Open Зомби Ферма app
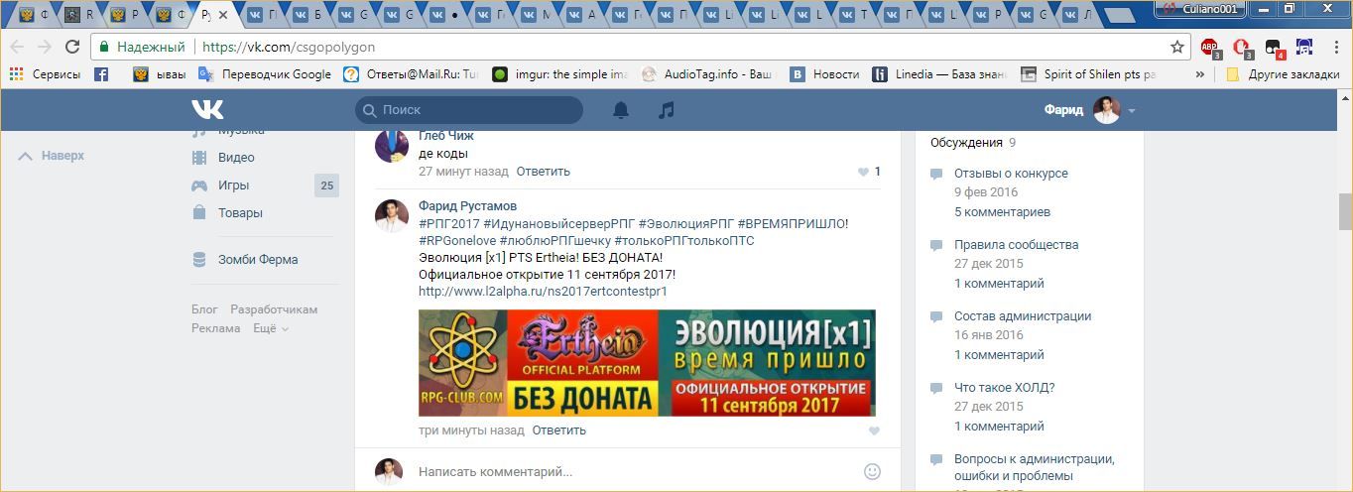1353x492 pixels. [258, 259]
